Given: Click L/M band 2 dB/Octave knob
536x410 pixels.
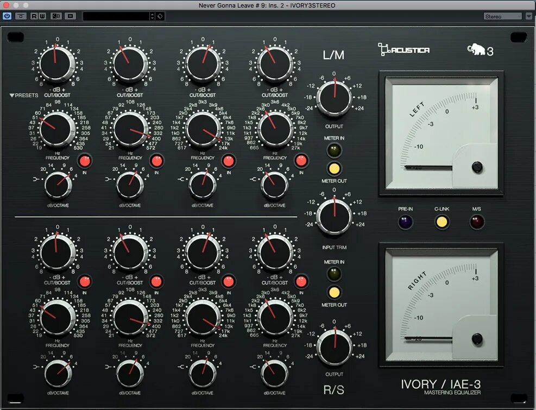Looking at the screenshot, I should click(130, 185).
